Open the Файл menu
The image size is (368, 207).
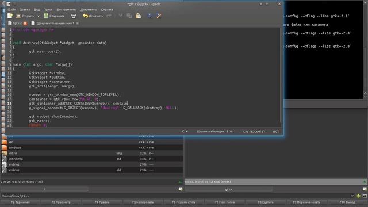click(x=11, y=10)
